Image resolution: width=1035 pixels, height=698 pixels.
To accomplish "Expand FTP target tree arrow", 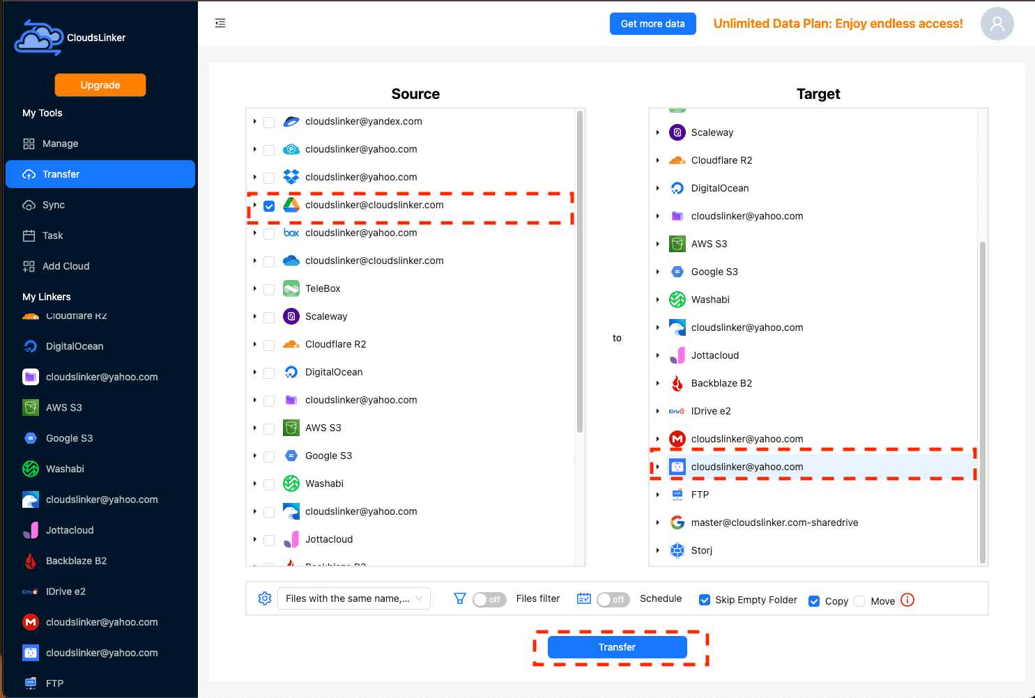I will [657, 495].
